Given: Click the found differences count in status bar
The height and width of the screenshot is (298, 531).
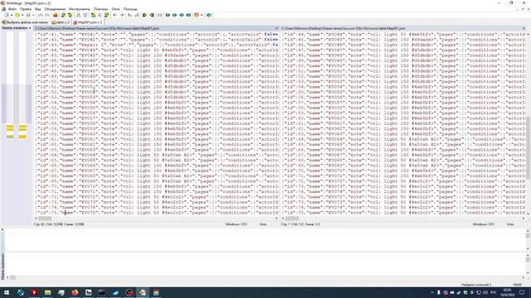Looking at the screenshot, I should (x=475, y=285).
